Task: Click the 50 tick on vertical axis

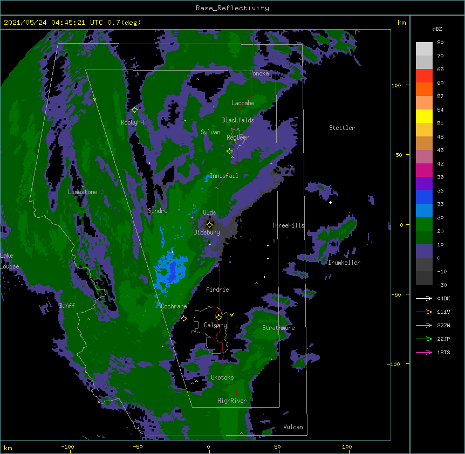Action: click(x=399, y=155)
